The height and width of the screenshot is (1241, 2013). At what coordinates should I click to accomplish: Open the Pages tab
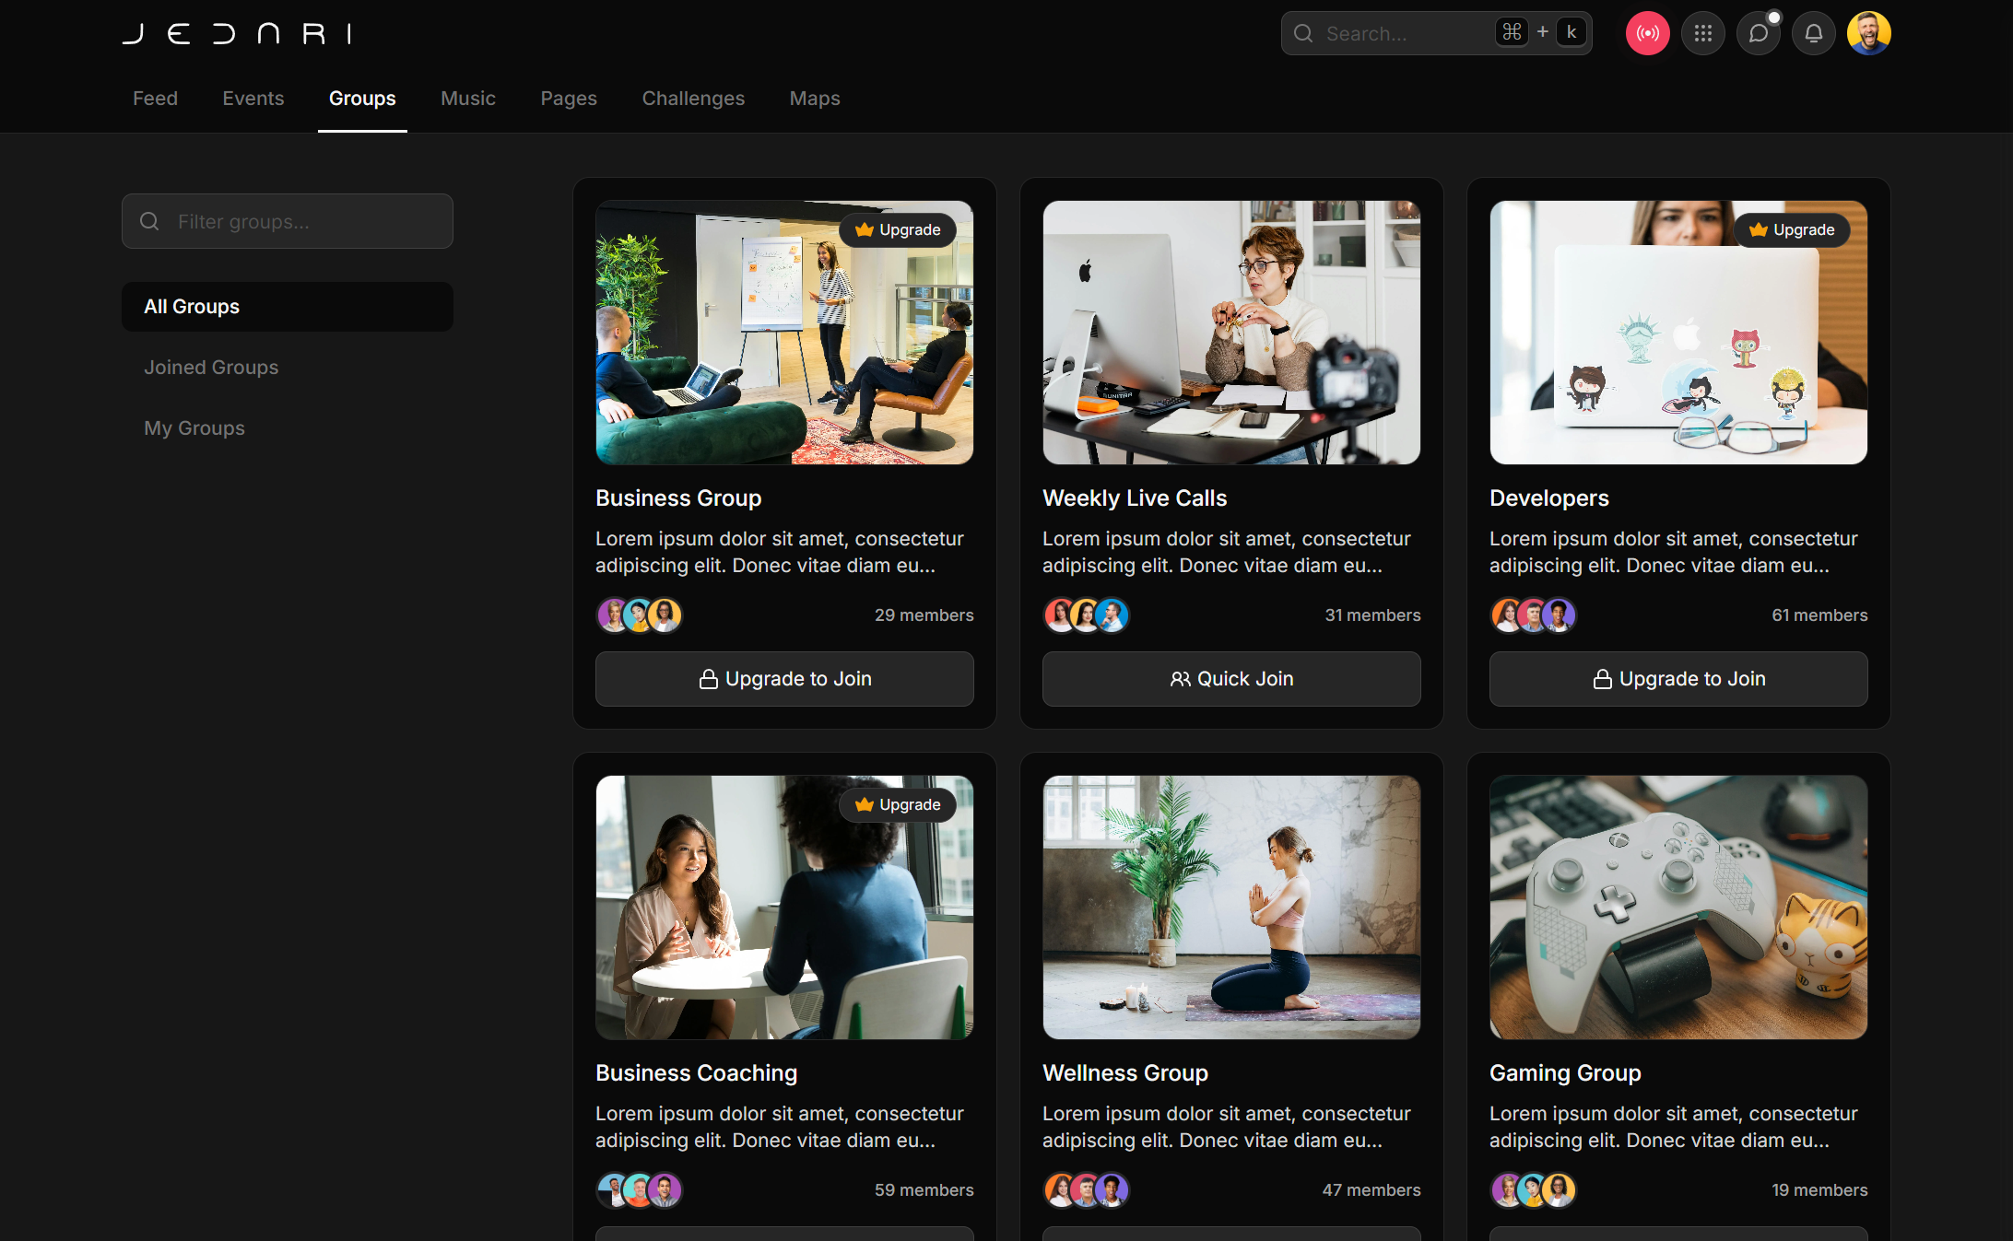pos(569,98)
